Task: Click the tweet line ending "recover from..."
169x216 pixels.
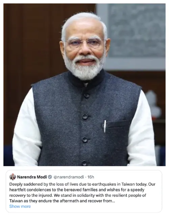Action: coord(62,201)
